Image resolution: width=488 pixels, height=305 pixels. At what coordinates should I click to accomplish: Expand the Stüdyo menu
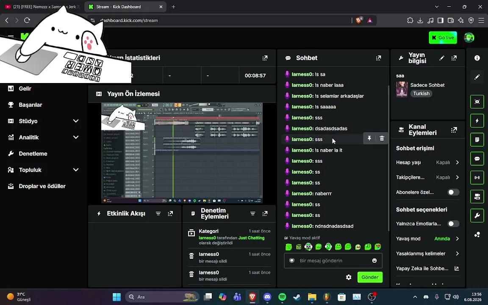[43, 121]
